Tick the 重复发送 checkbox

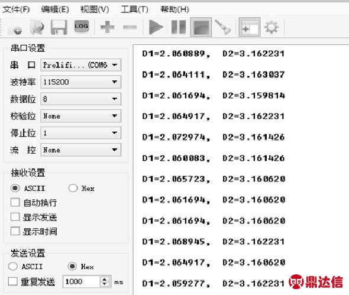point(12,281)
